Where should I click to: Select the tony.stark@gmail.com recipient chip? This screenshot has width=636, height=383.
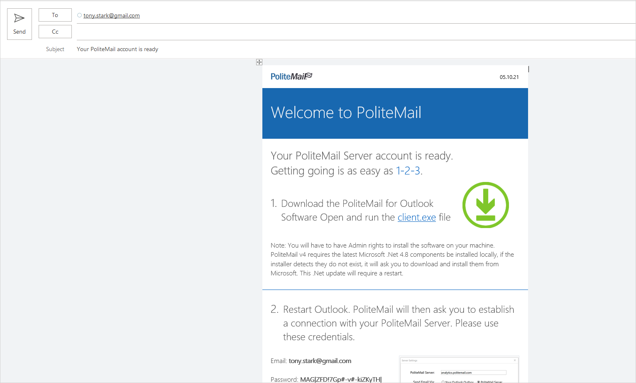click(111, 15)
